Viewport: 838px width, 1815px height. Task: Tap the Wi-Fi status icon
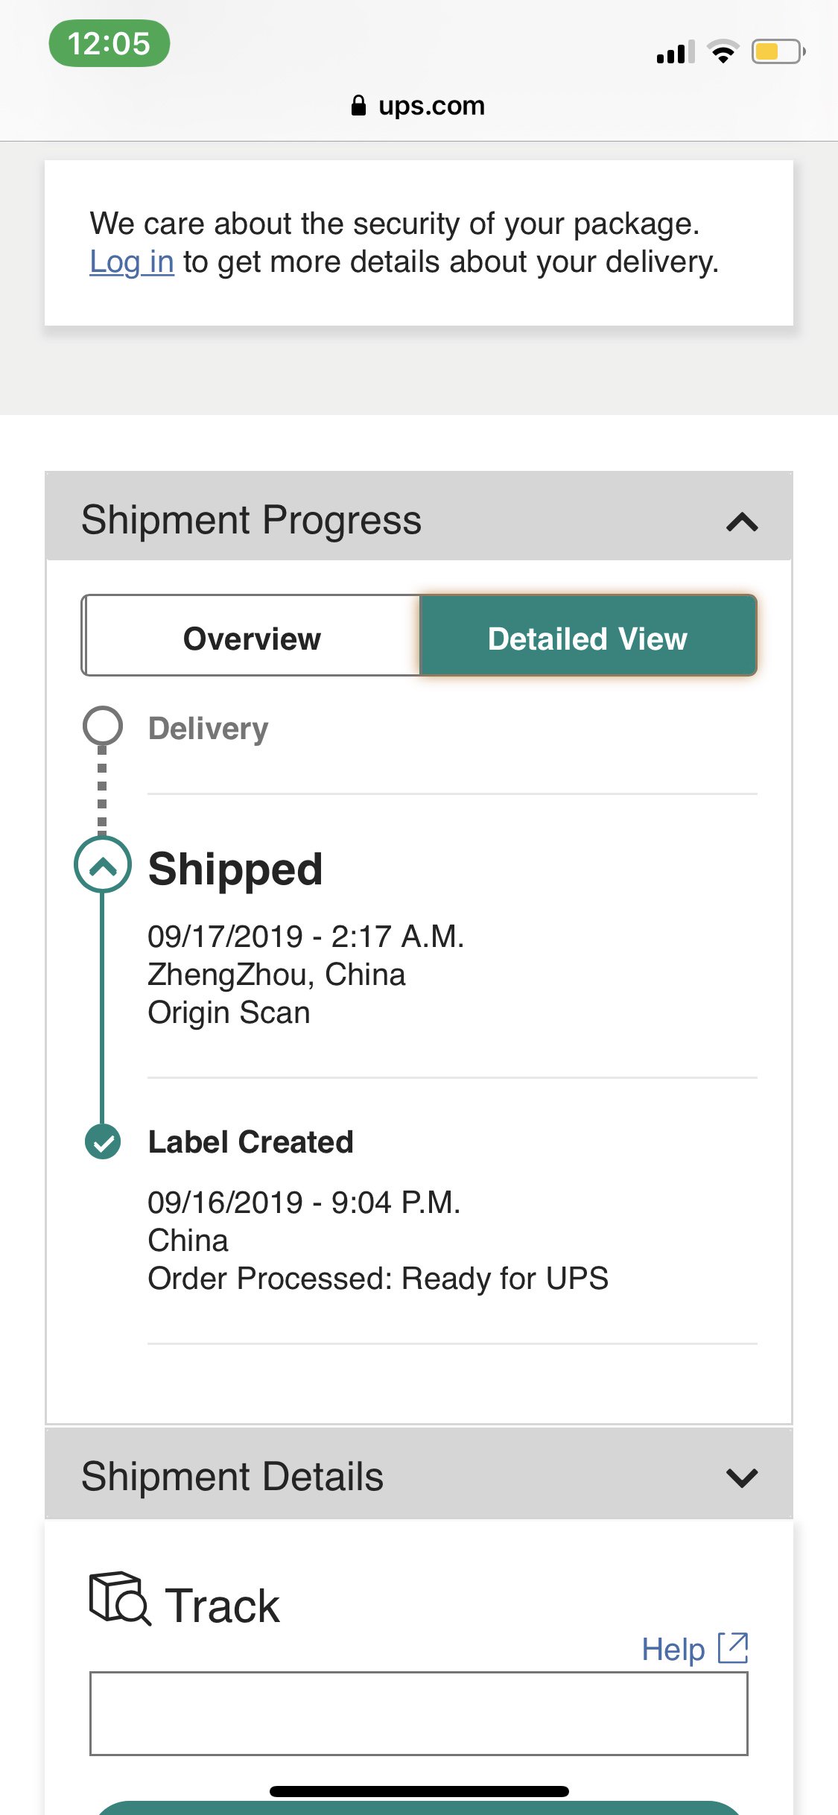pos(723,51)
